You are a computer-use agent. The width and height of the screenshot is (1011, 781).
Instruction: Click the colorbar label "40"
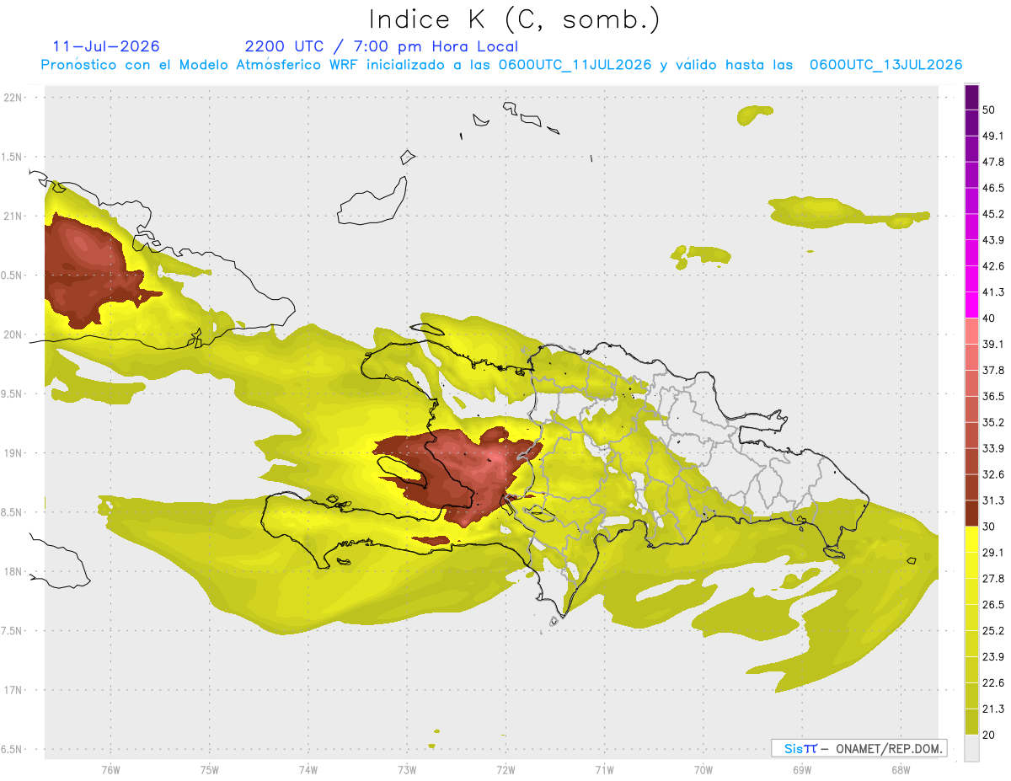[988, 318]
